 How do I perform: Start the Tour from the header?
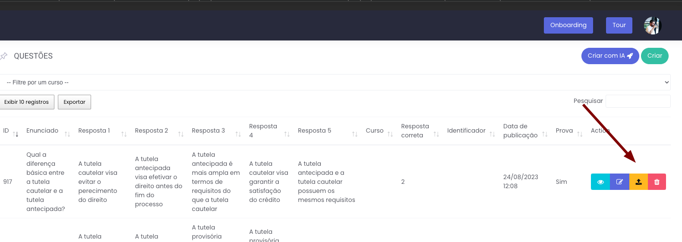[x=619, y=25]
